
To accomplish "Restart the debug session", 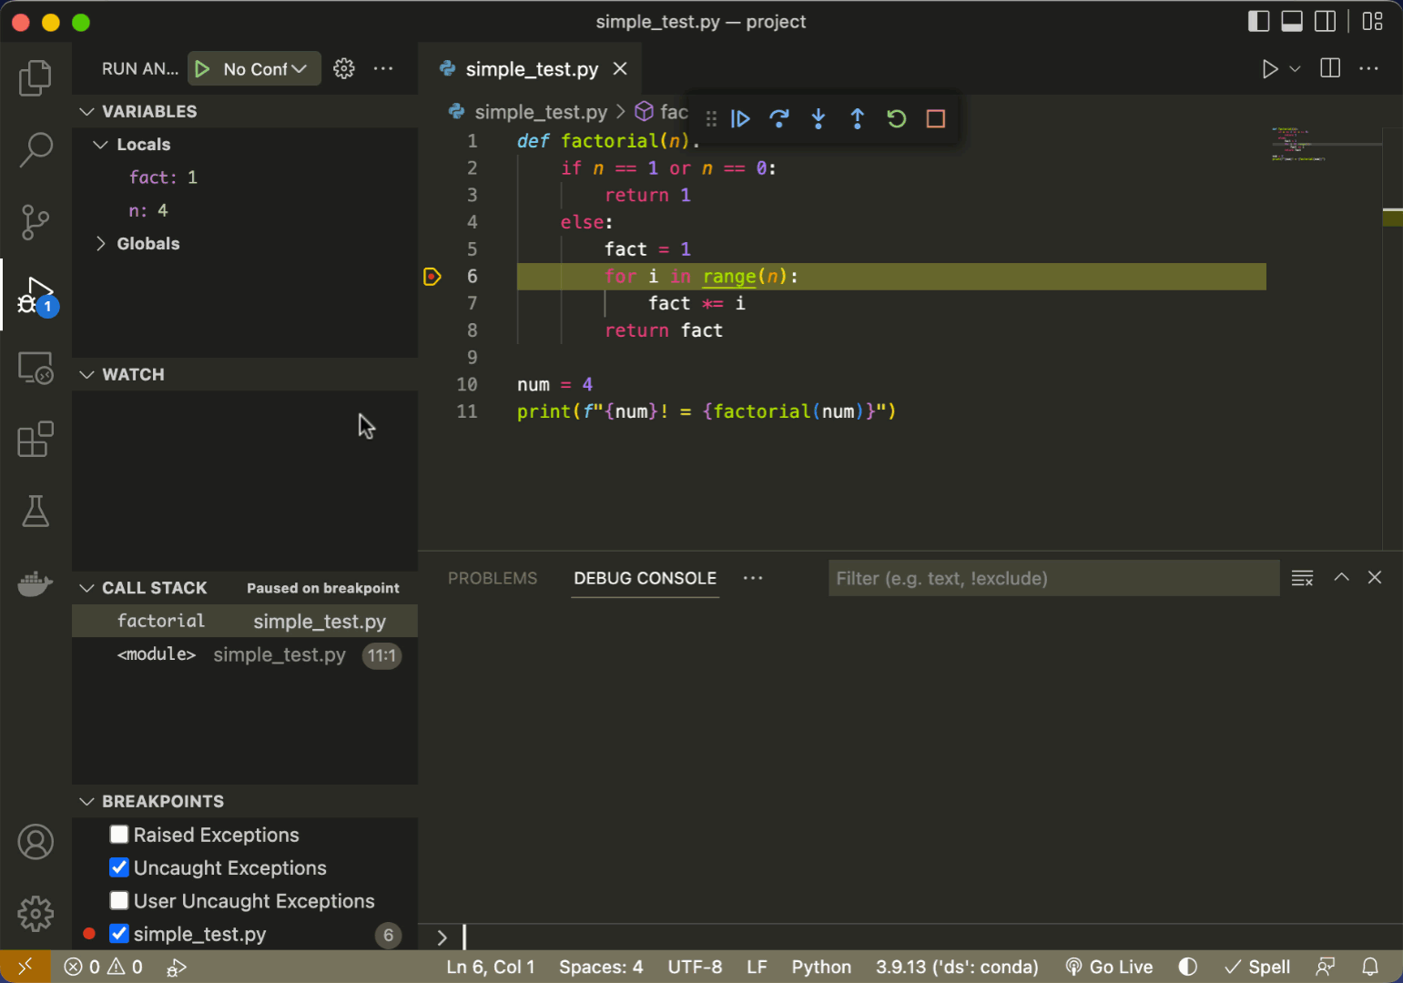I will [x=897, y=118].
